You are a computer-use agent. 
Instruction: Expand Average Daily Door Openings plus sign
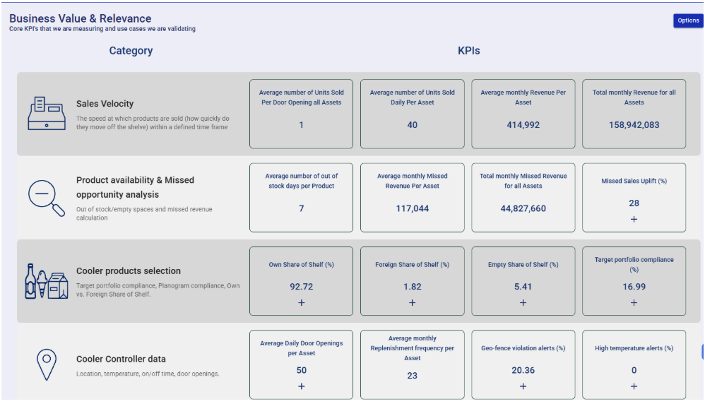301,386
